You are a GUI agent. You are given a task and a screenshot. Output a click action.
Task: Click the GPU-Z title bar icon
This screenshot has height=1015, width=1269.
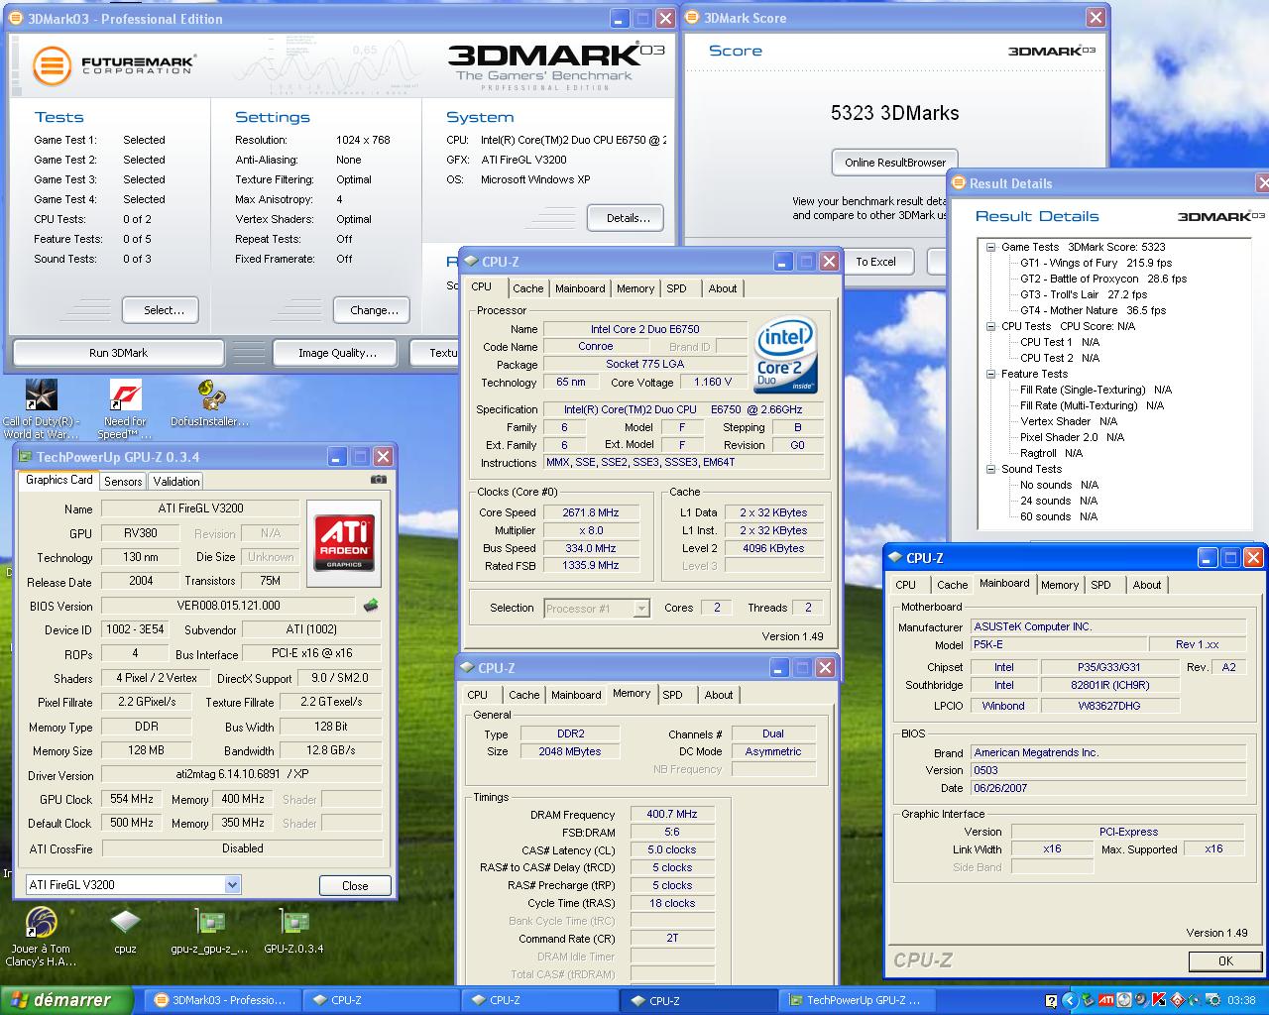[25, 456]
